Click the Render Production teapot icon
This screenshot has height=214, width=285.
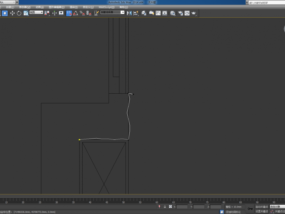coord(194,13)
